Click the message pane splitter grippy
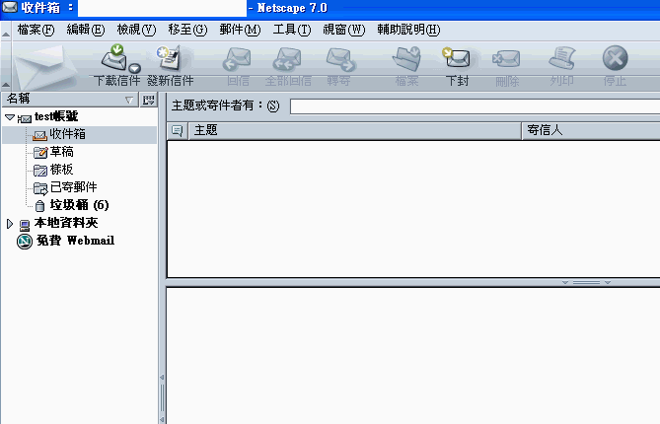Screen dimensions: 660x424 coord(586,282)
